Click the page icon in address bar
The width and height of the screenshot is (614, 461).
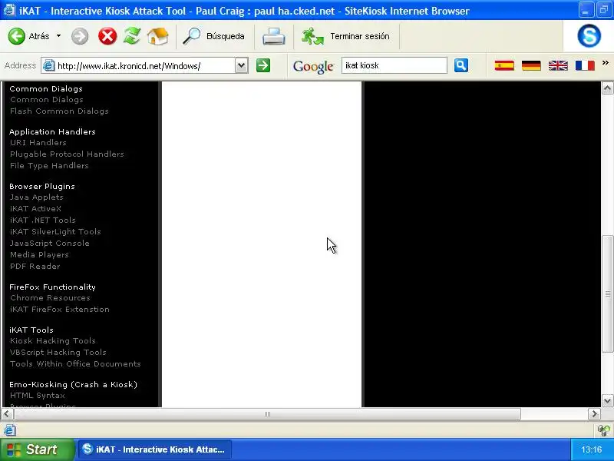click(x=48, y=65)
